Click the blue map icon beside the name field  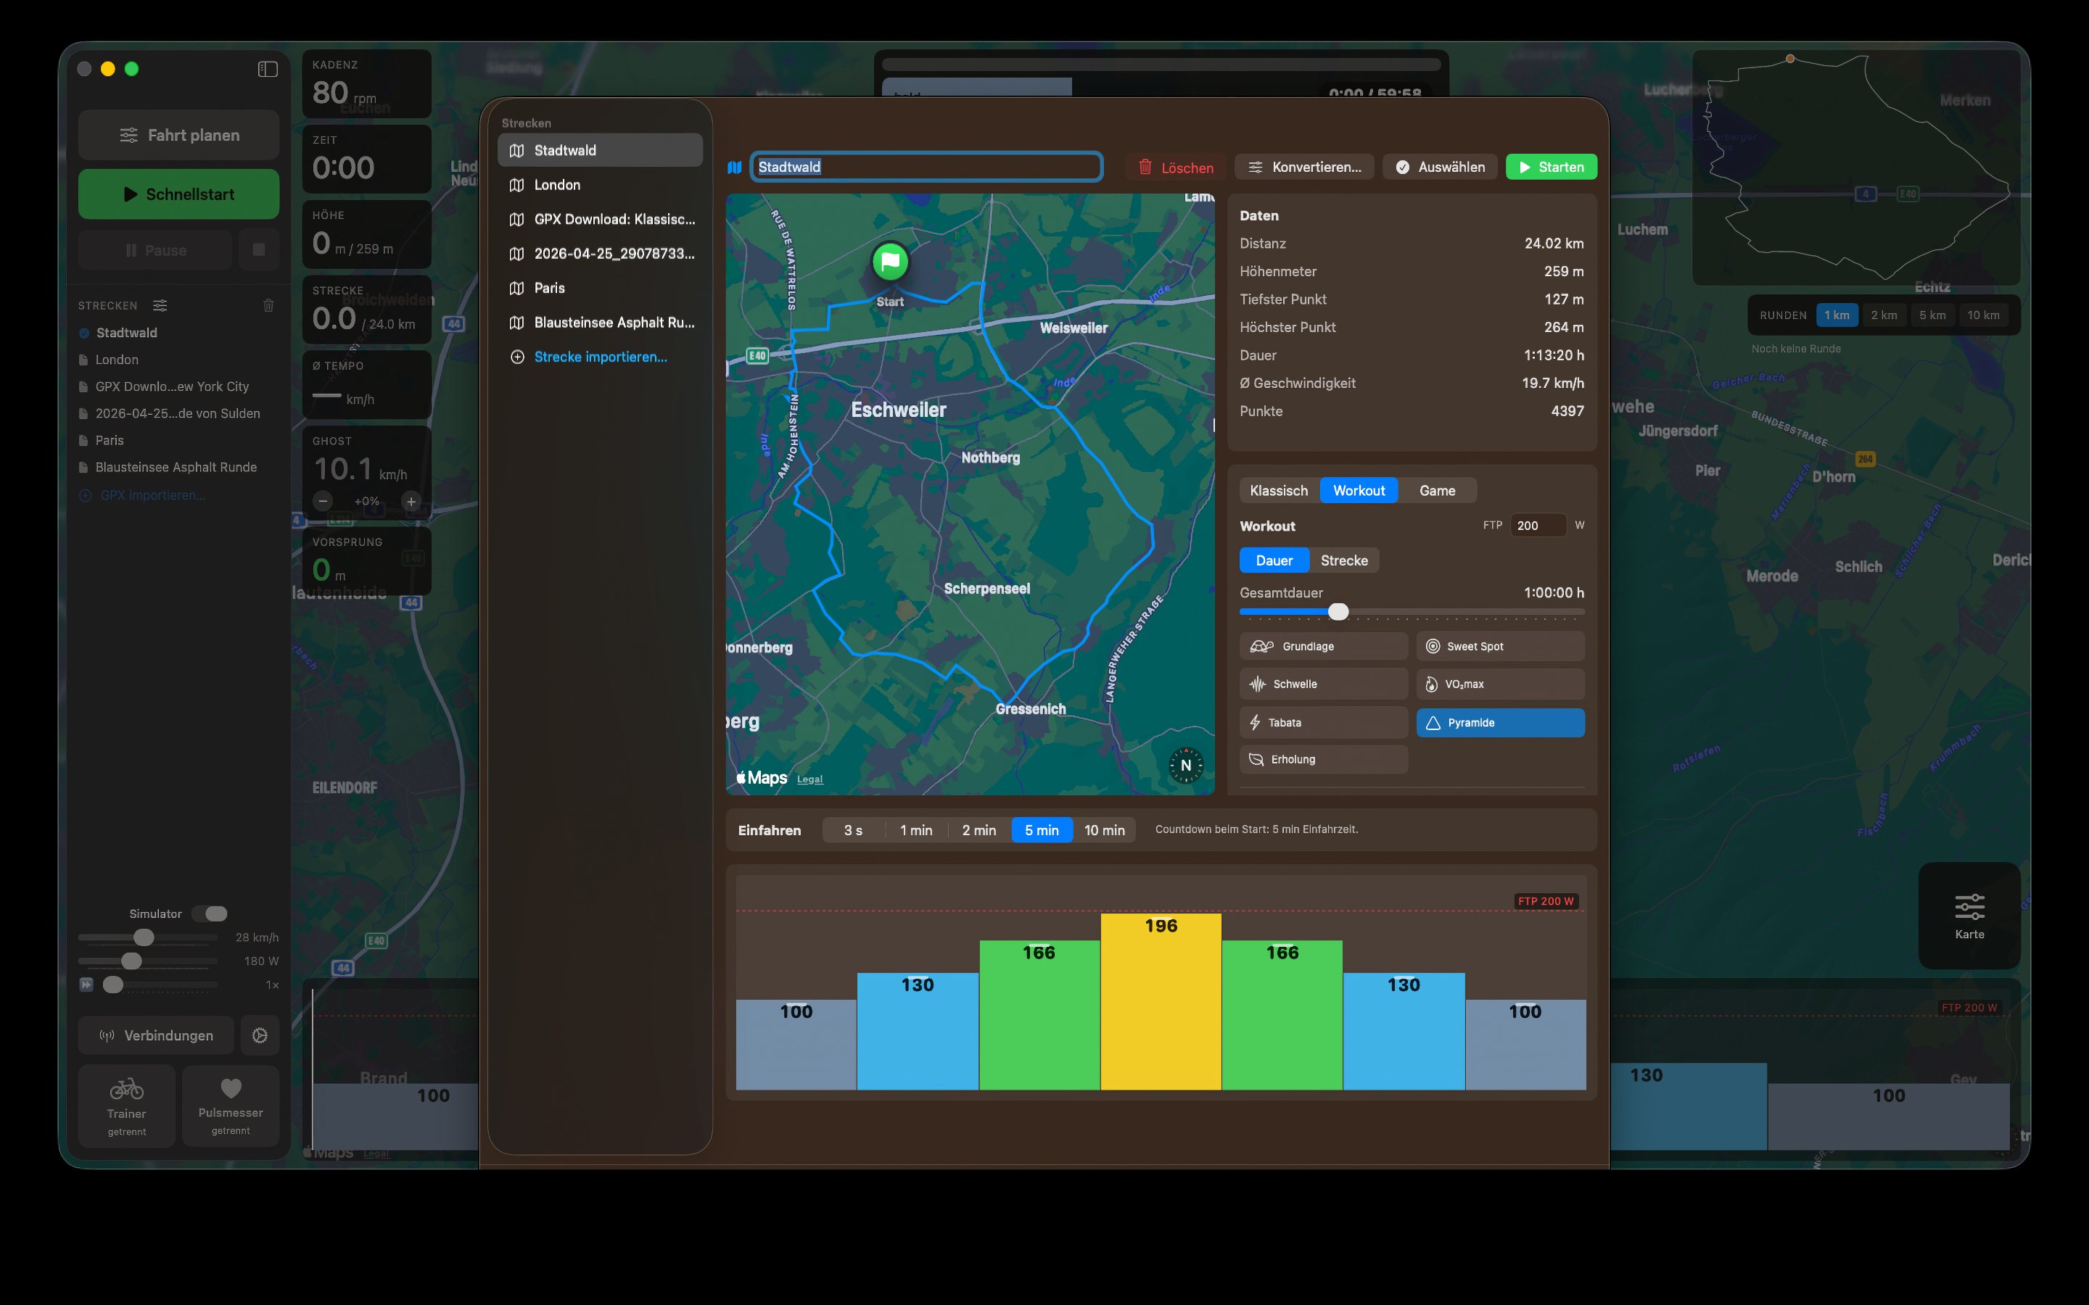tap(735, 167)
